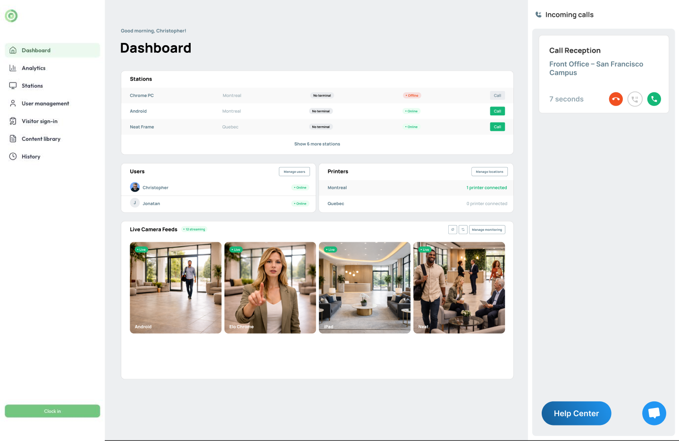Refresh the live camera feeds

pos(463,229)
